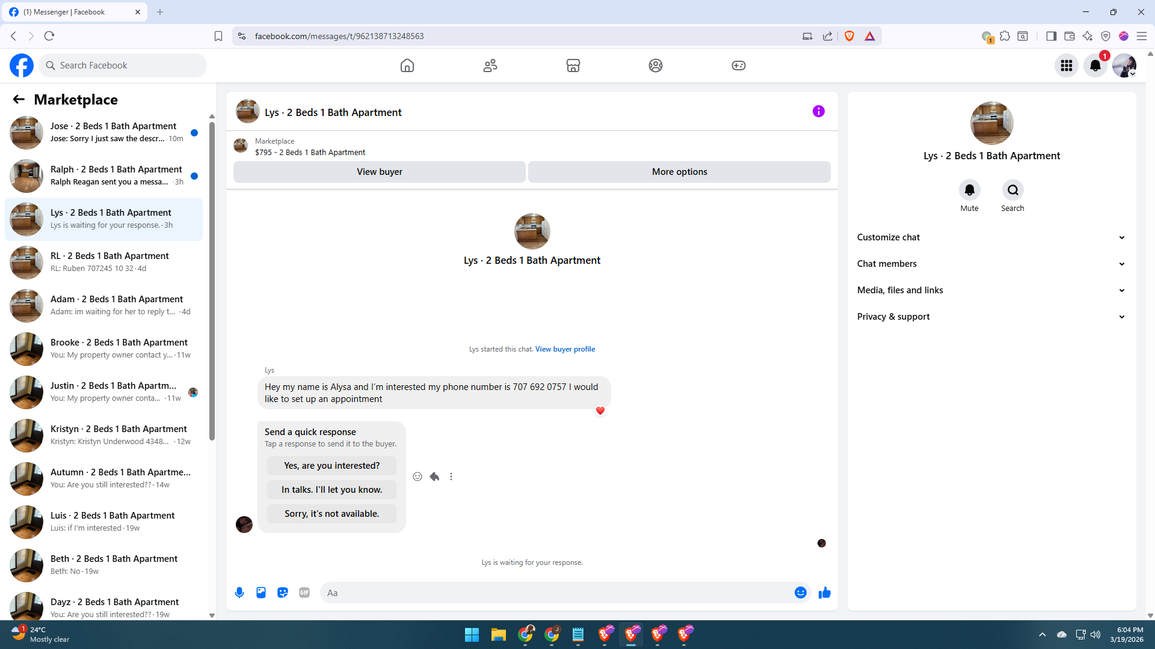Click the conversation list scrollbar
Screen dimensions: 1155x649
pos(212,281)
